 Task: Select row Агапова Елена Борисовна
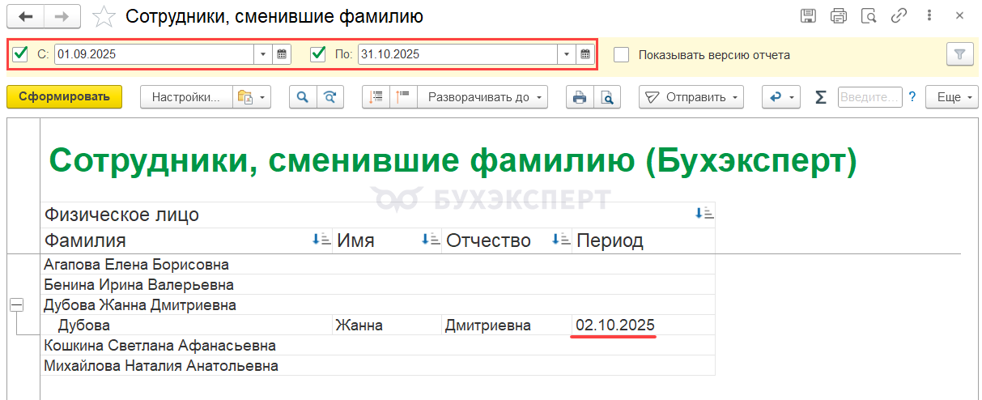(378, 265)
